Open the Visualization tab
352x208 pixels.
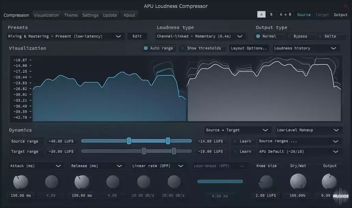pyautogui.click(x=46, y=15)
